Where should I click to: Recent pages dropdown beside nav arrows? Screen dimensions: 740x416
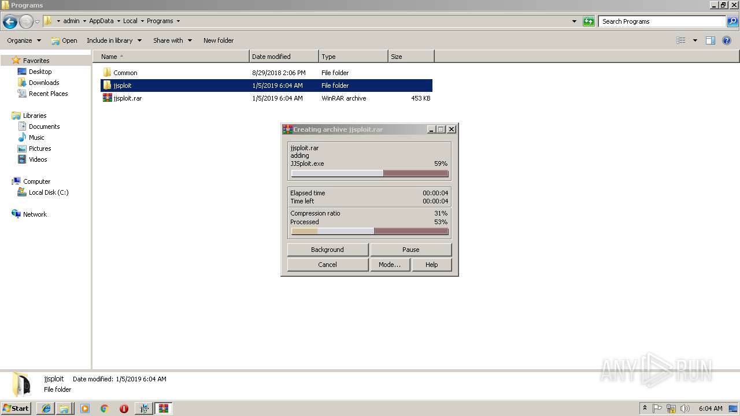tap(37, 22)
